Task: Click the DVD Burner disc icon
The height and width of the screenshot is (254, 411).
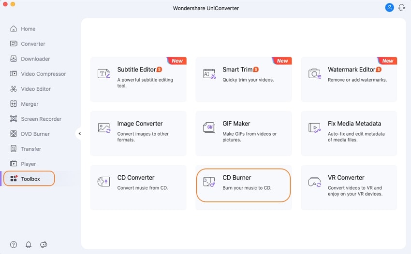Action: coord(14,134)
